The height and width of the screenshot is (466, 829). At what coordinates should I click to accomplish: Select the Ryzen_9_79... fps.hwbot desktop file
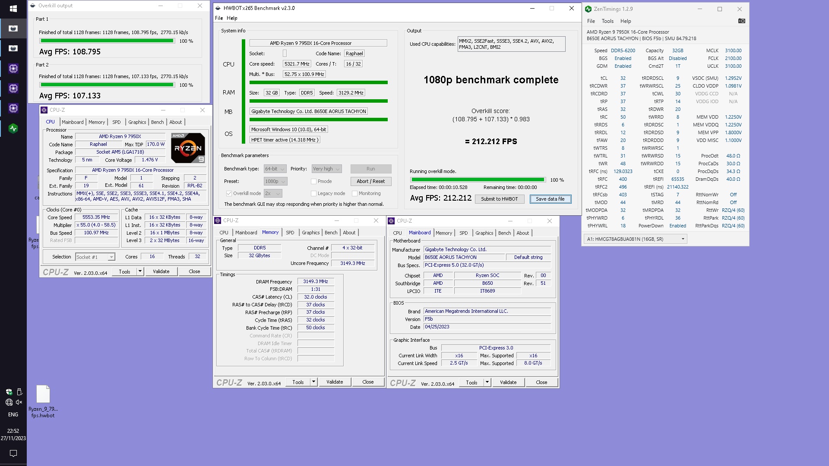coord(43,401)
